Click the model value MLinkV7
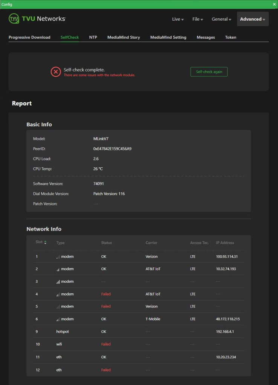This screenshot has height=385, width=278. (x=101, y=139)
